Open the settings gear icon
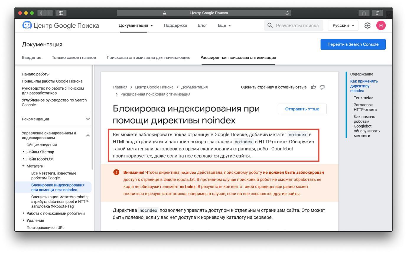Screen dimensions: 407x253 click(x=367, y=25)
